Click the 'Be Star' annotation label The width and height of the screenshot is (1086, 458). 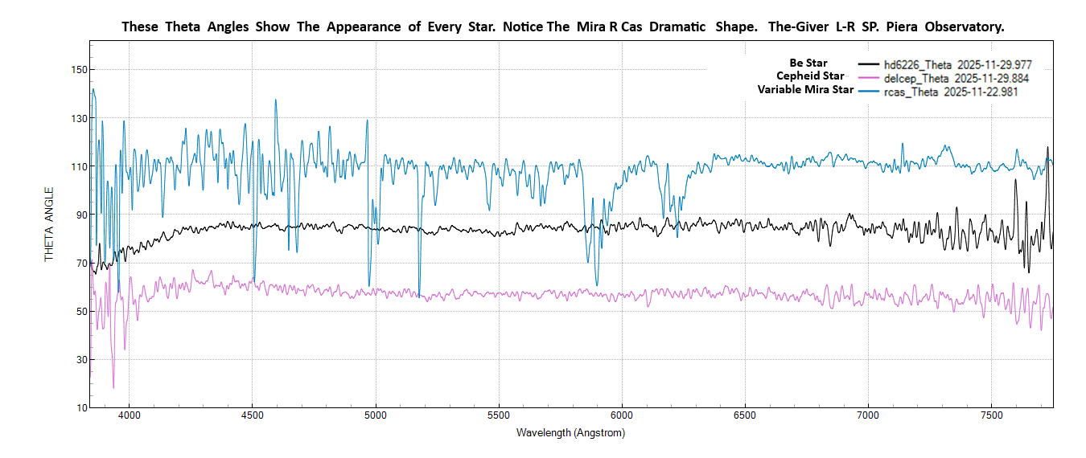(808, 63)
